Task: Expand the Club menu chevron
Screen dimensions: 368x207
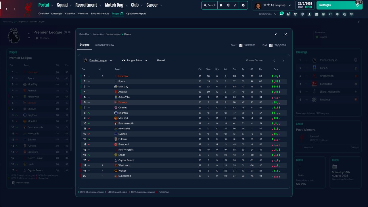Action: 142,5
